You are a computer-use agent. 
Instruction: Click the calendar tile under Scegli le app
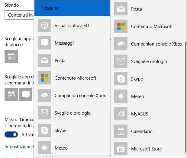pos(11,95)
